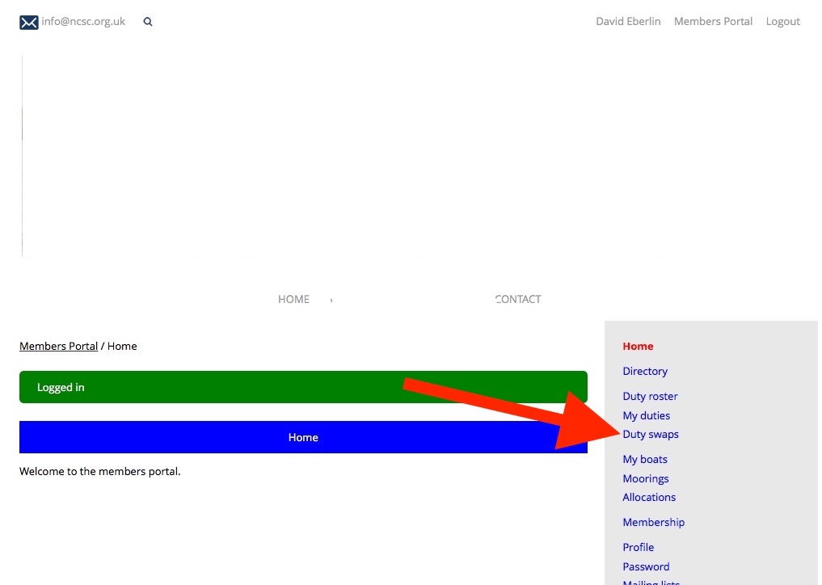This screenshot has width=822, height=585.
Task: Go to Members Portal in top bar
Action: (x=713, y=22)
